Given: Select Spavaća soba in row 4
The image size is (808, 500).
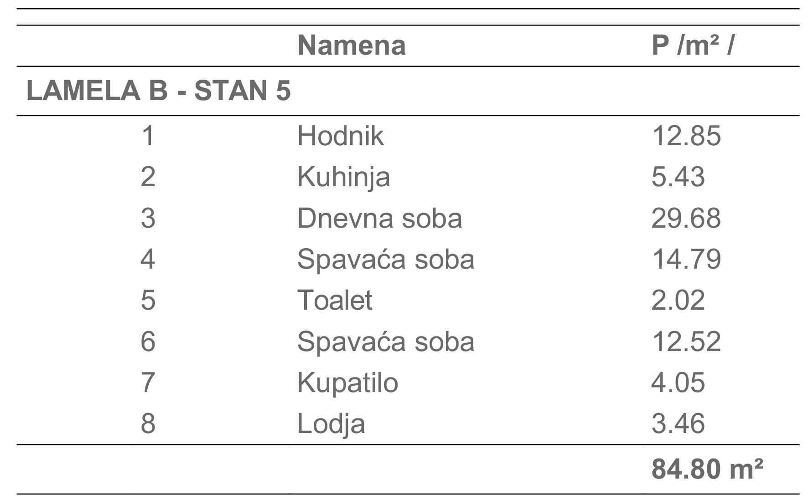Looking at the screenshot, I should click(386, 259).
